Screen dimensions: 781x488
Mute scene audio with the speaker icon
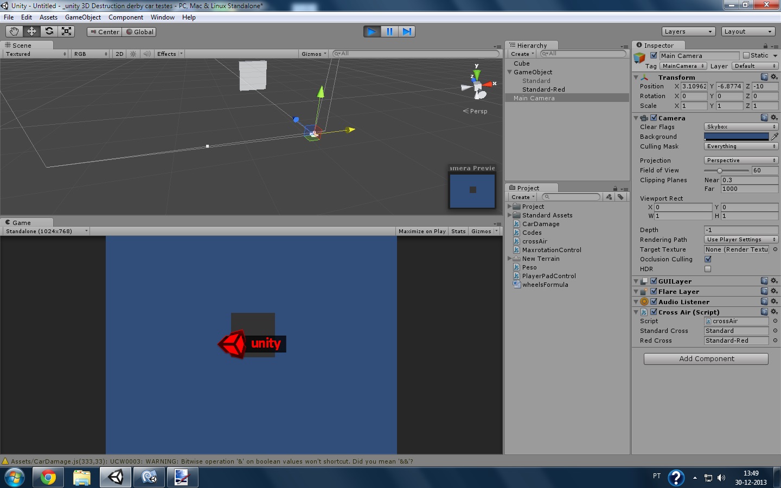pos(147,54)
